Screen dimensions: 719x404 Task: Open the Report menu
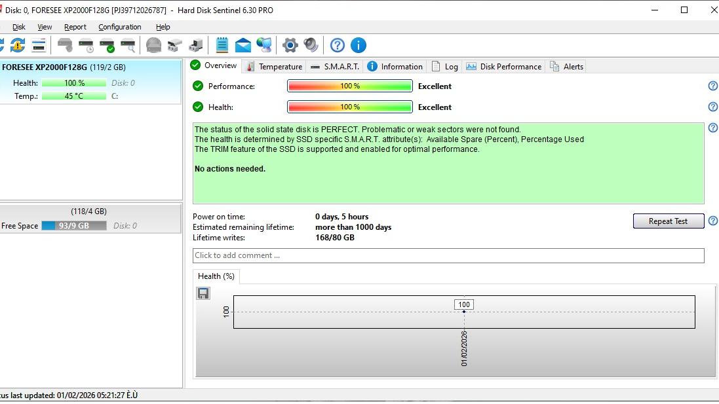coord(75,27)
